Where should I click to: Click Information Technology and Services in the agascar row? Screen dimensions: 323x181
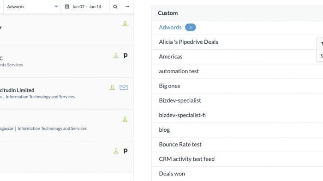tap(52, 128)
